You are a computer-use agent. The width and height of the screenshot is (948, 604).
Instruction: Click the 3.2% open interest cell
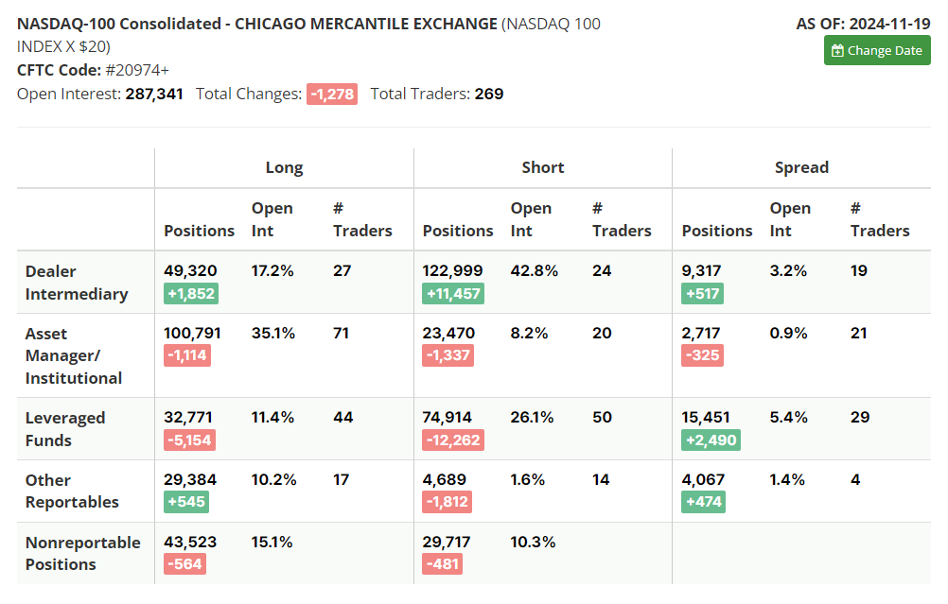click(x=788, y=271)
